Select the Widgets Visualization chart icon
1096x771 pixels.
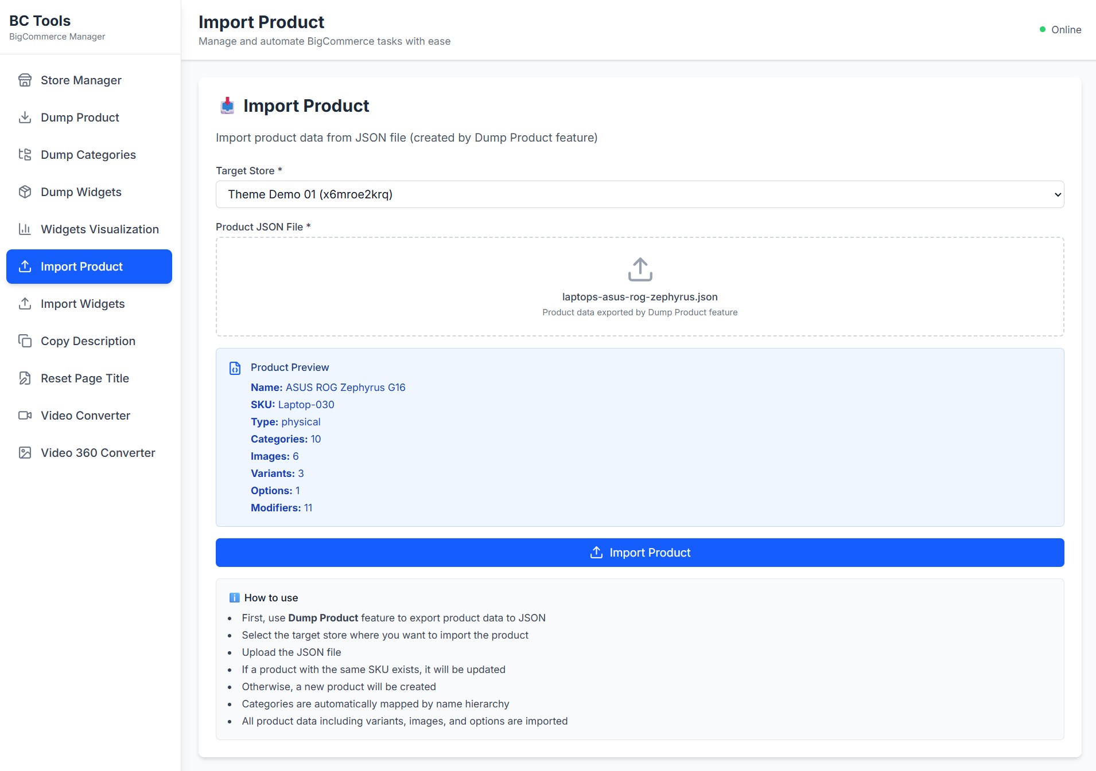tap(25, 229)
